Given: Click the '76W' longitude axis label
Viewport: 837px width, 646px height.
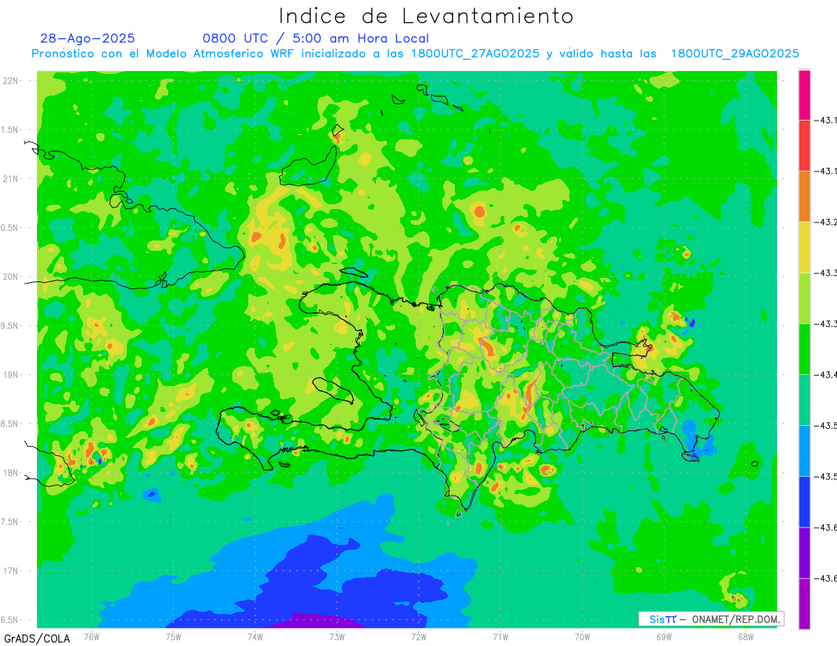Looking at the screenshot, I should (91, 636).
